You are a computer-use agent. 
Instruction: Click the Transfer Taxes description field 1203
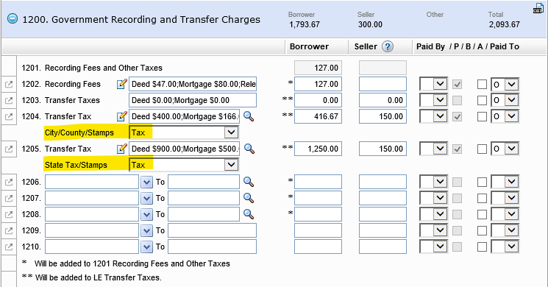coord(193,100)
